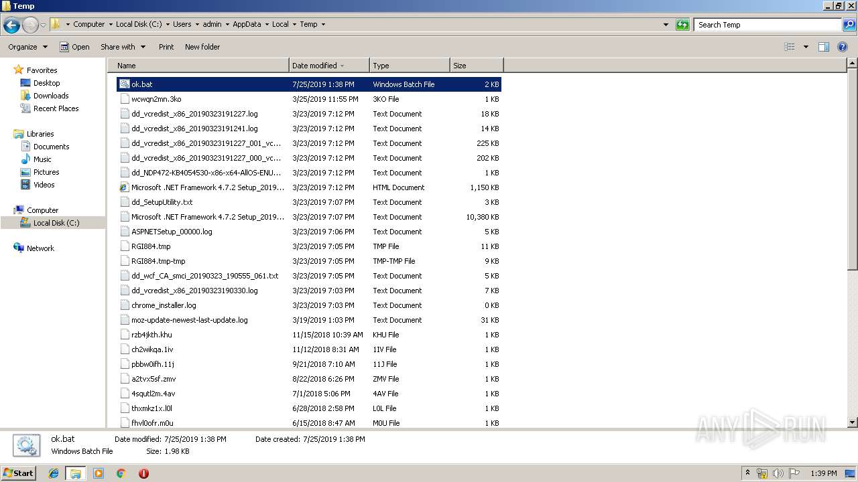This screenshot has height=482, width=858.
Task: Open the Documents library
Action: pos(51,147)
